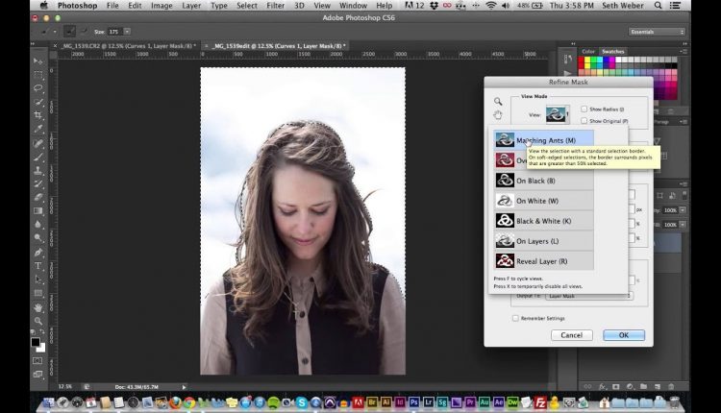Viewport: 721px width, 413px height.
Task: Select the Rectangular Marquee tool
Action: click(x=37, y=74)
